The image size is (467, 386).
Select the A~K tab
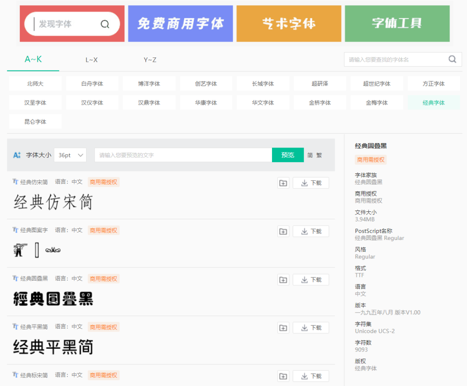click(x=33, y=60)
